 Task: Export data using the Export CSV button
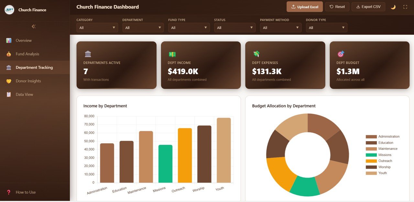click(368, 6)
